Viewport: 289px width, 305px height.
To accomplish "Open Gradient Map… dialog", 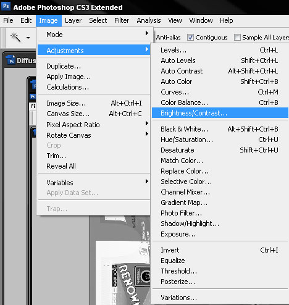I will (x=220, y=203).
